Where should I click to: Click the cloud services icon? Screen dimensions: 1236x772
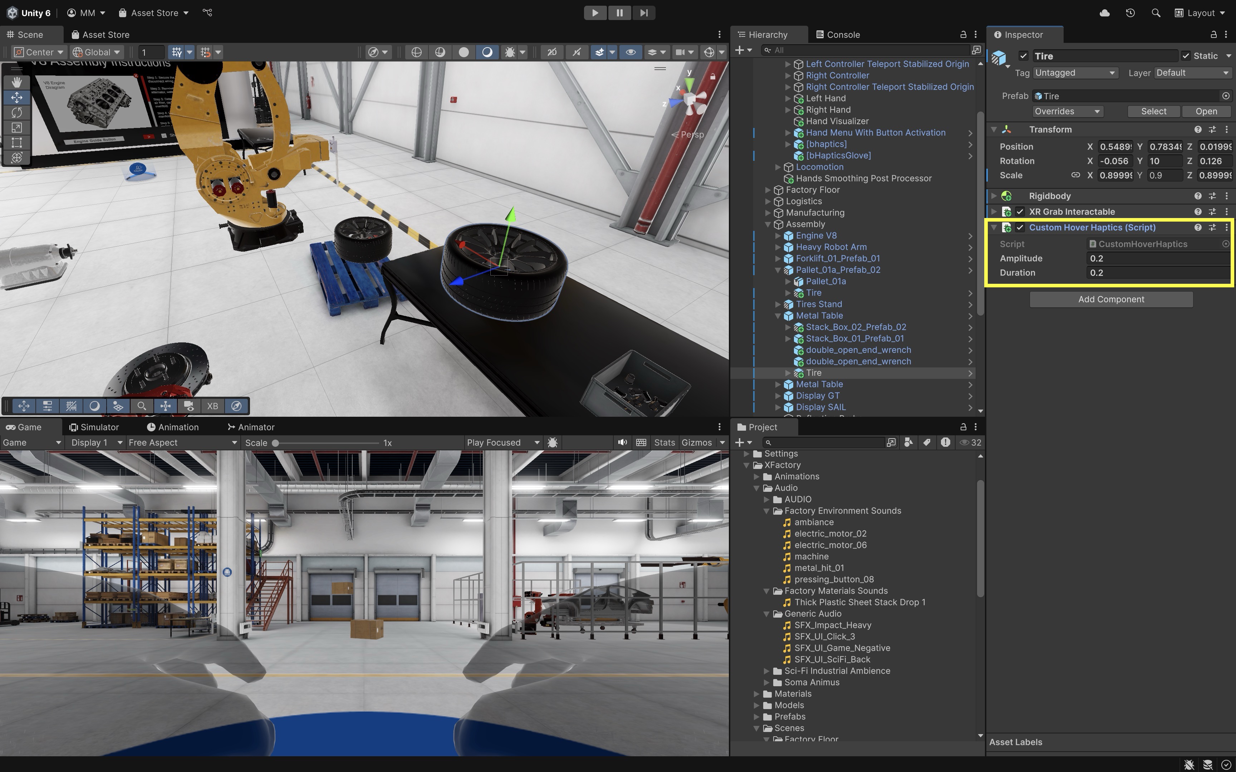pos(1104,13)
